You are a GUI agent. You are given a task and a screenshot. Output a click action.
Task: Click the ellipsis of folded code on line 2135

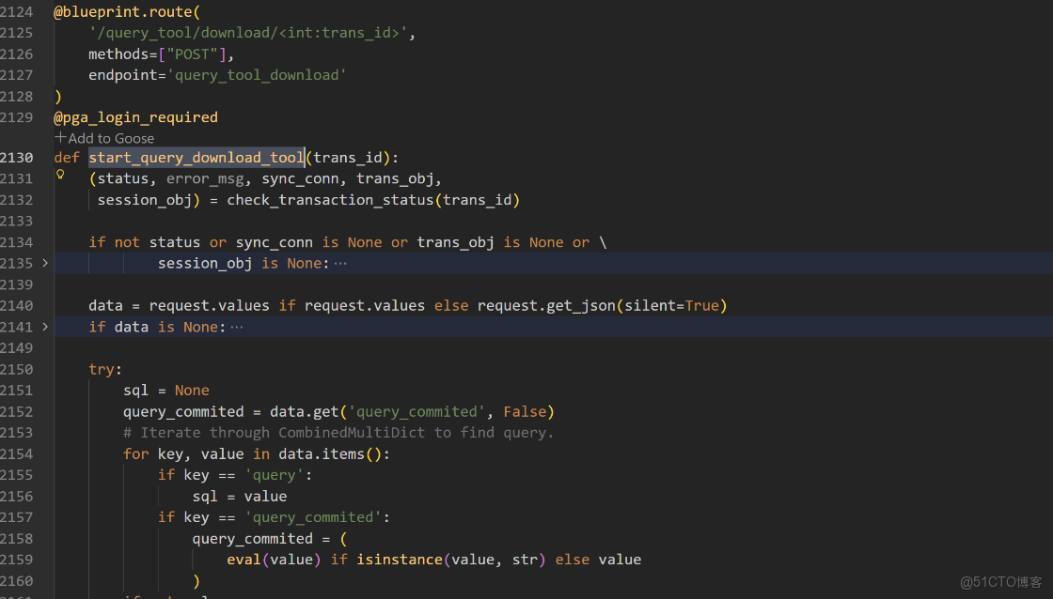coord(338,262)
